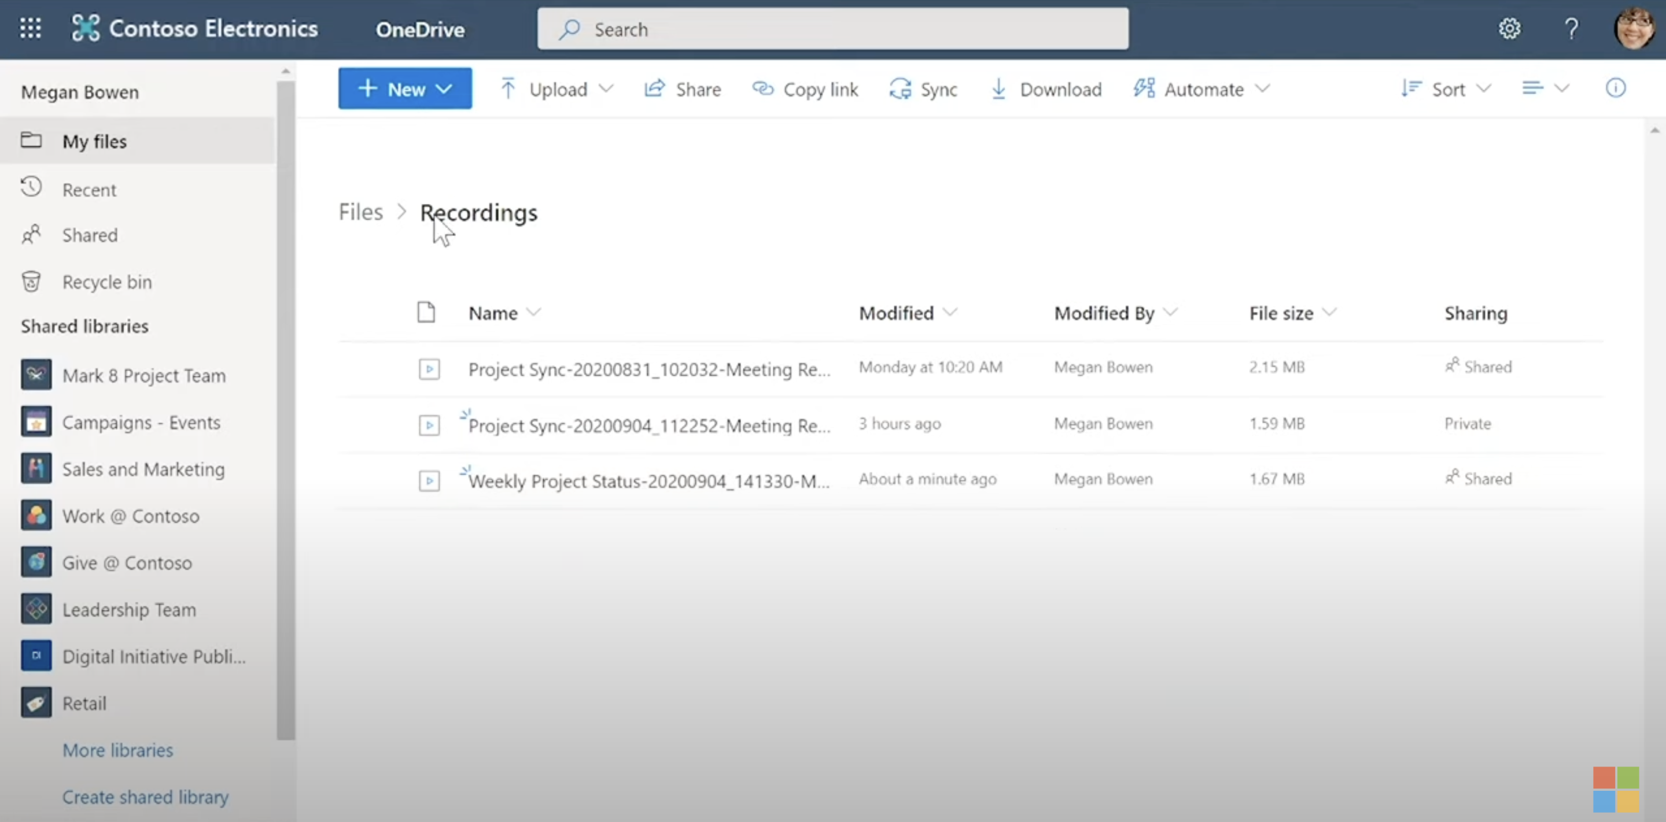Click the Sync toolbar icon
1666x822 pixels.
[x=900, y=88]
